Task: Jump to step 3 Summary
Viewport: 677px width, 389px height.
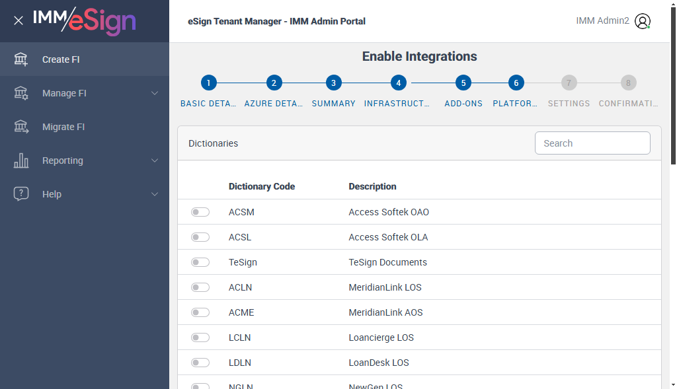Action: tap(333, 83)
